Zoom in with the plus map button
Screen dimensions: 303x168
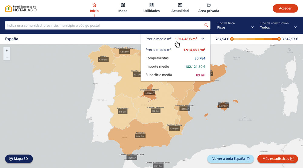click(7, 50)
